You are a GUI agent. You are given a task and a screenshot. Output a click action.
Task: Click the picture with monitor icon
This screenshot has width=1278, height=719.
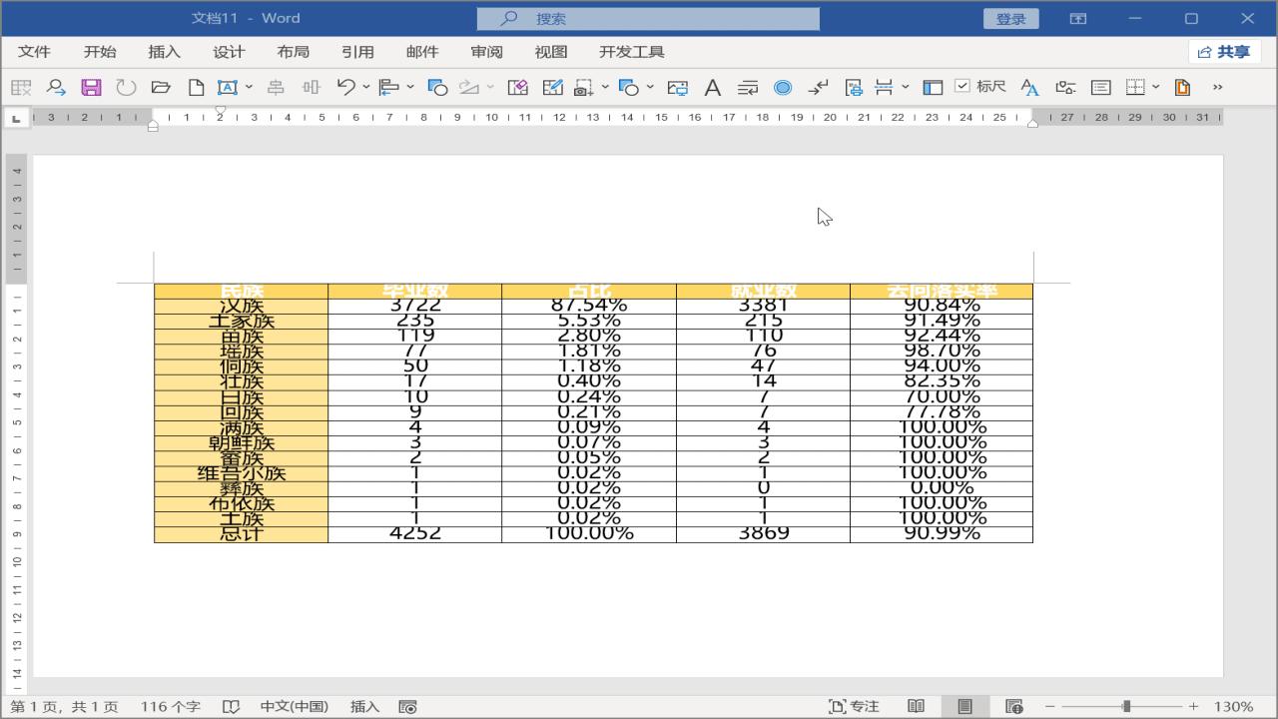[678, 88]
